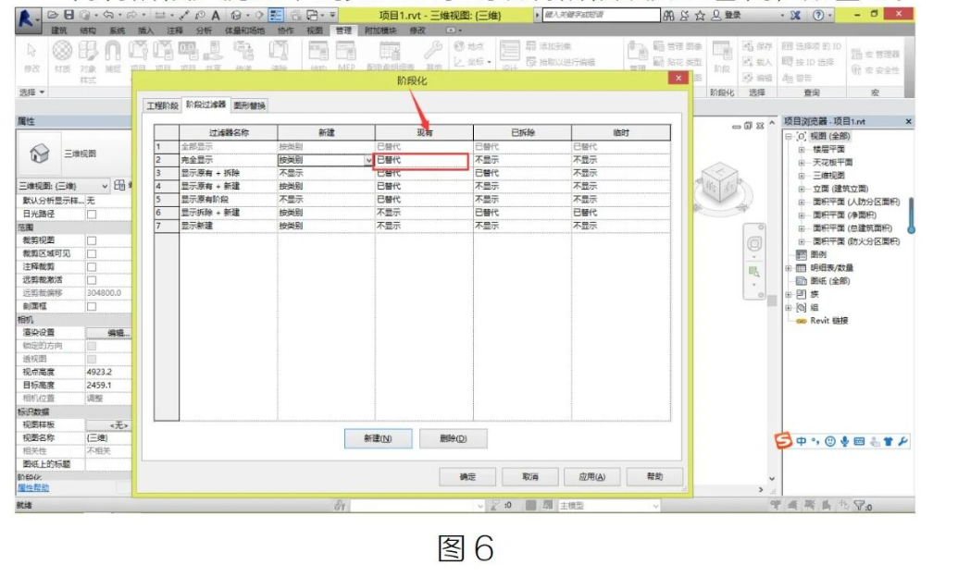958x577 pixels.
Task: Toggle the 远剪裁激活 checkbox
Action: click(92, 280)
